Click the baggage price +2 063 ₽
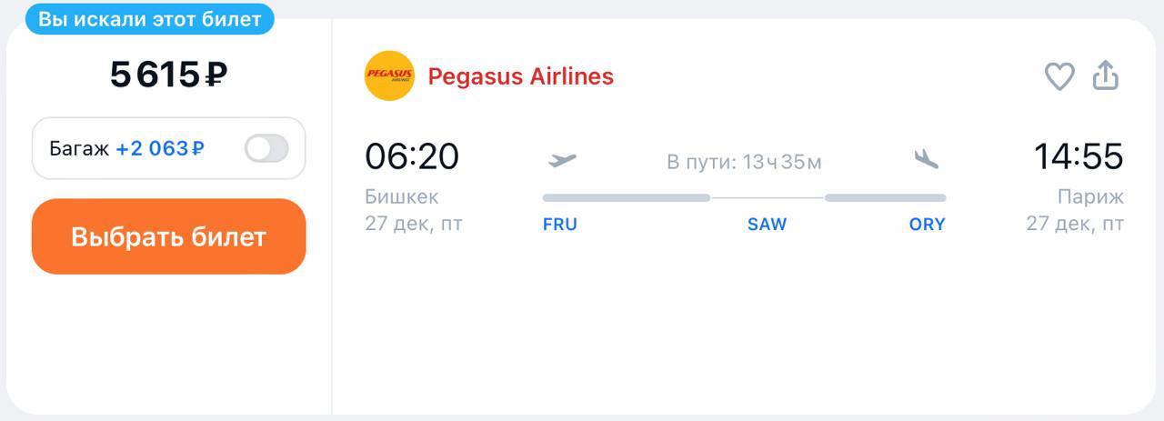 160,148
